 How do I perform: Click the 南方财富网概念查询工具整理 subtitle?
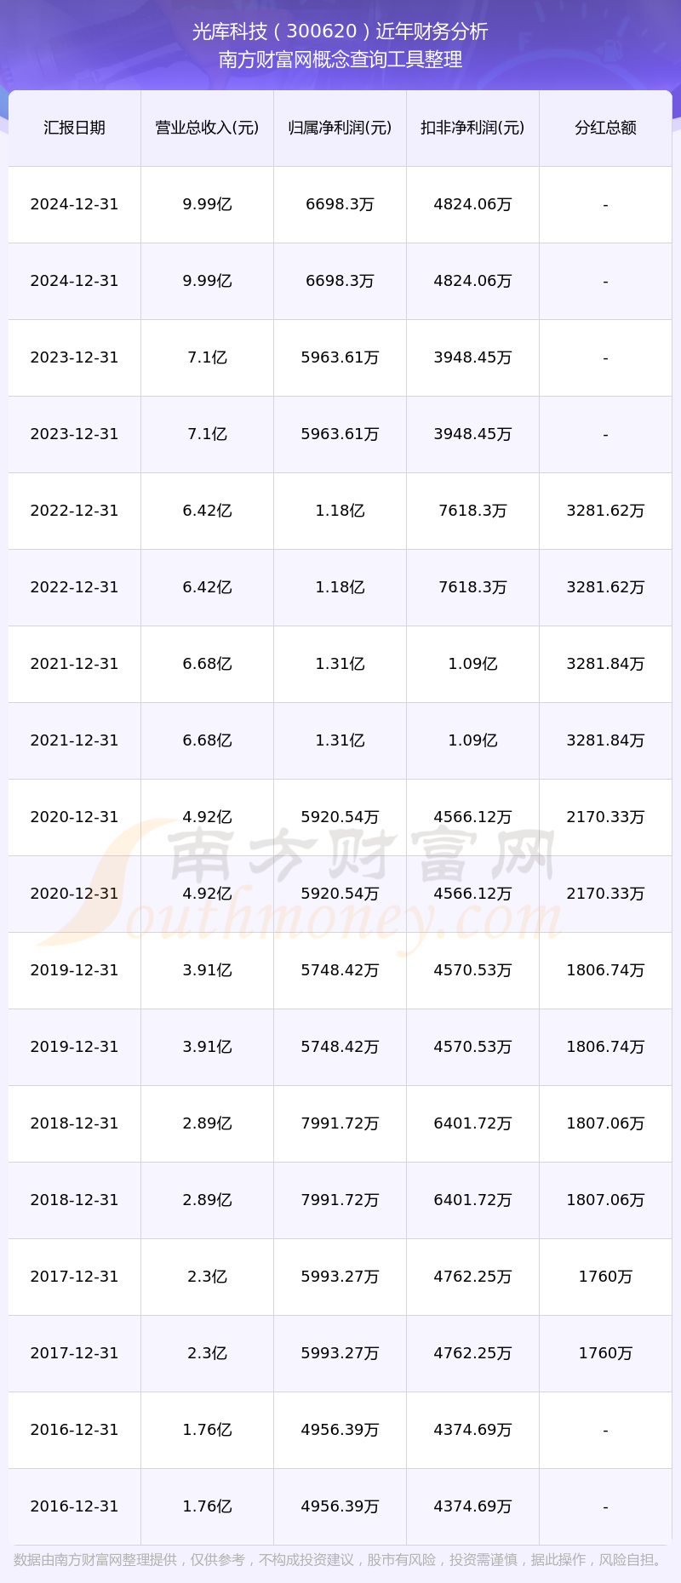(x=340, y=60)
